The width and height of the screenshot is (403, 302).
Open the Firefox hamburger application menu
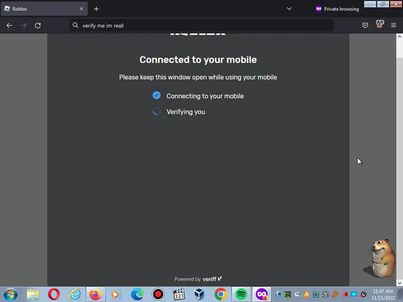pos(394,25)
